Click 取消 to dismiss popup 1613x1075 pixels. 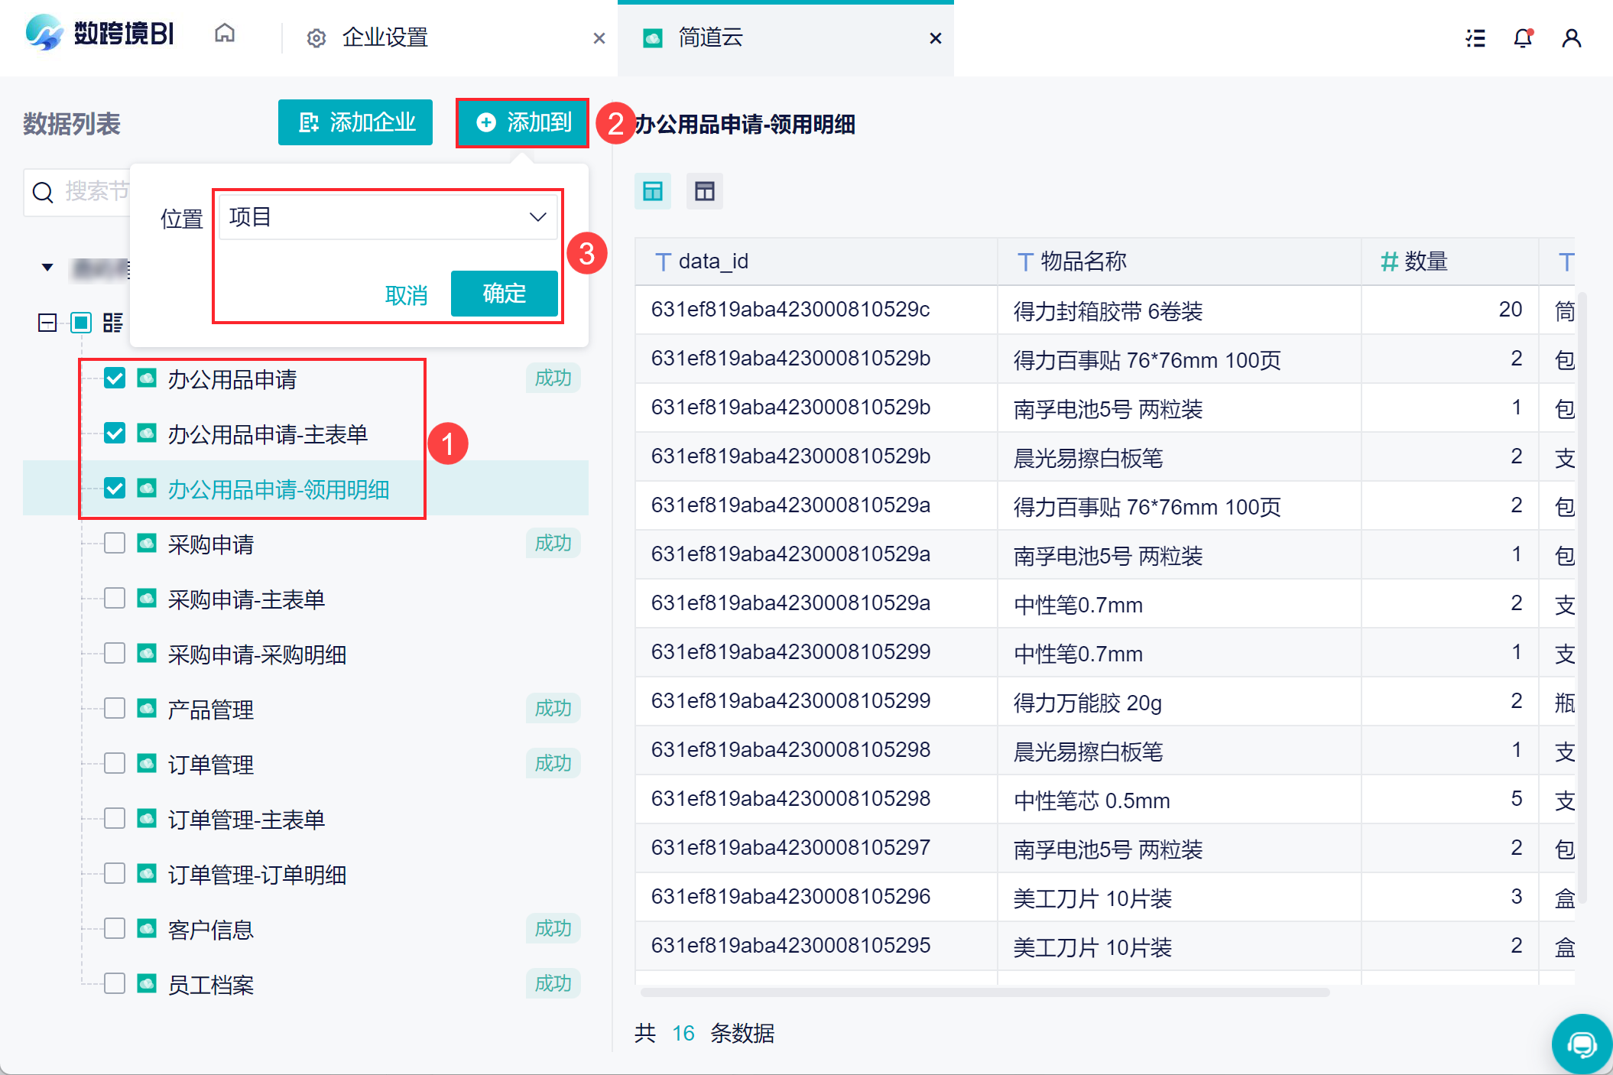pos(406,295)
